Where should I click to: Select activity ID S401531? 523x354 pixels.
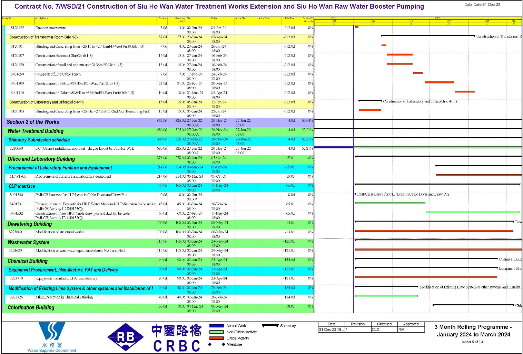[16, 204]
